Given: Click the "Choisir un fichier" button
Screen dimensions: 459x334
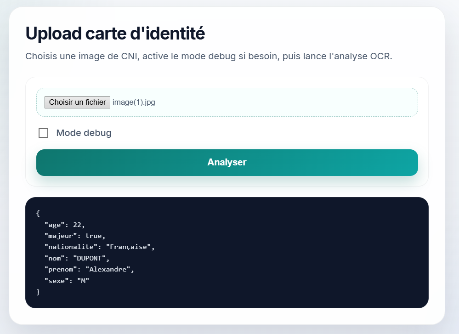Looking at the screenshot, I should pos(77,102).
